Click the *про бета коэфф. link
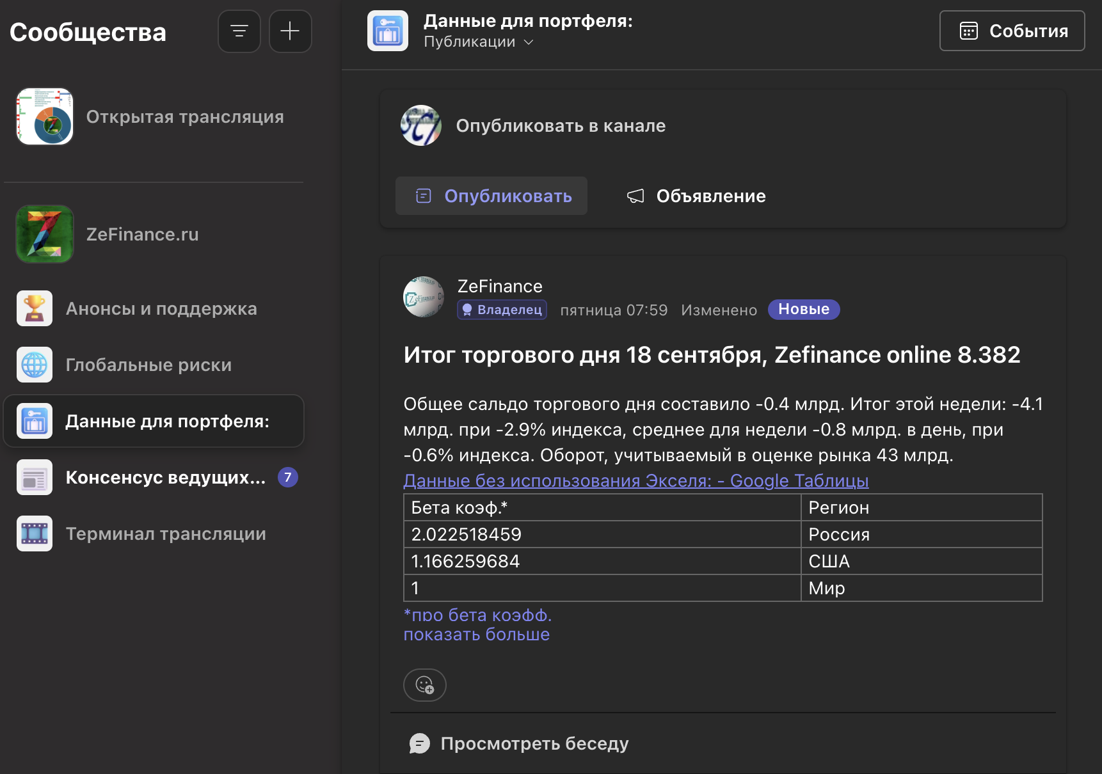The height and width of the screenshot is (774, 1102). pyautogui.click(x=477, y=615)
